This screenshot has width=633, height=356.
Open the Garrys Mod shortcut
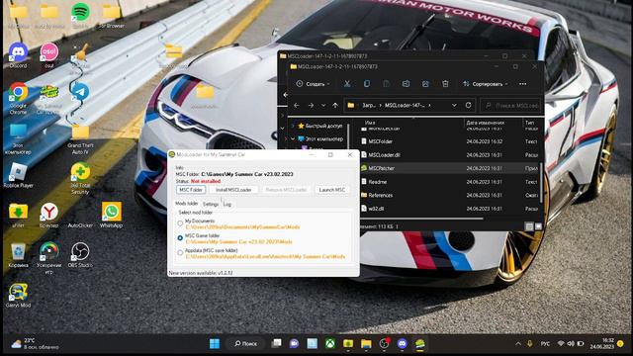tap(18, 295)
